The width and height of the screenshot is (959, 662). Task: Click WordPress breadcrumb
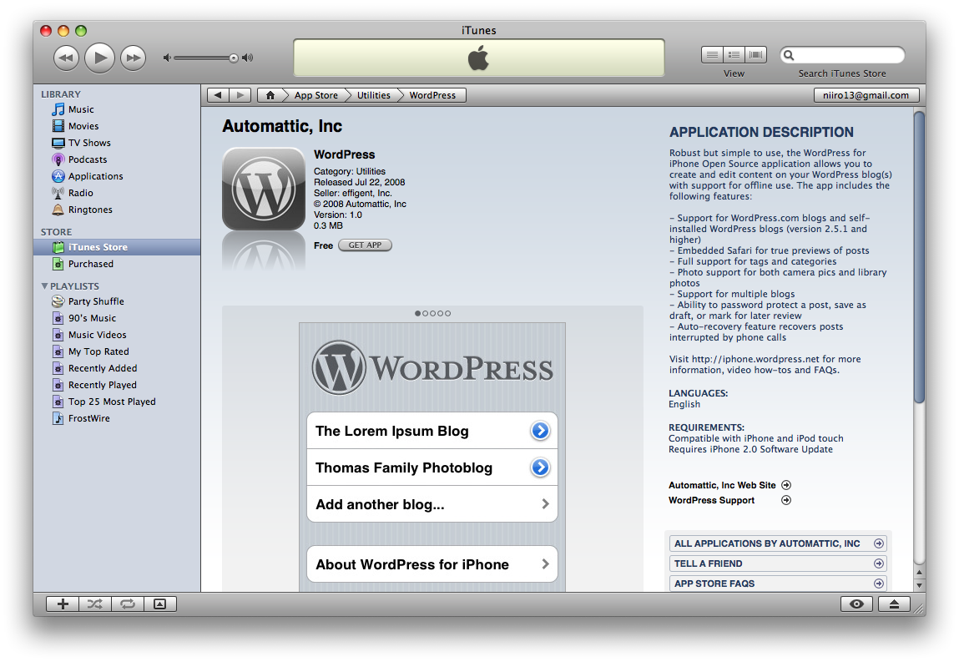[x=432, y=95]
